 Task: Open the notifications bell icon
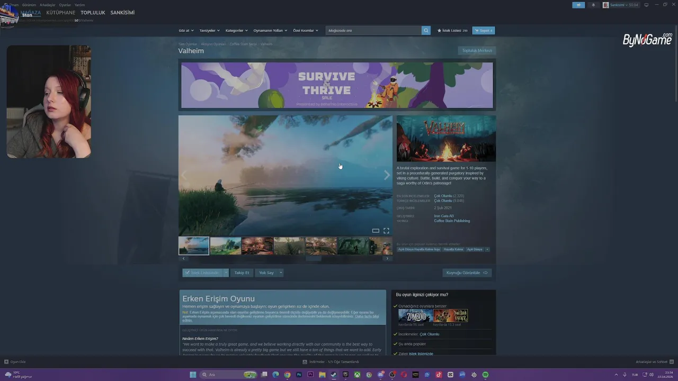pos(593,5)
